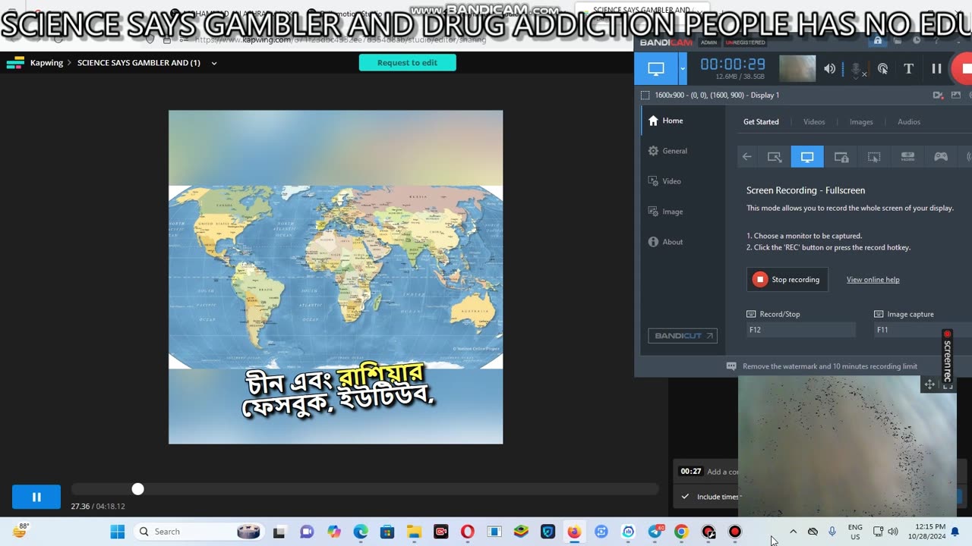Click the Kapwing logo icon
Screen dimensions: 972x546
coord(15,63)
